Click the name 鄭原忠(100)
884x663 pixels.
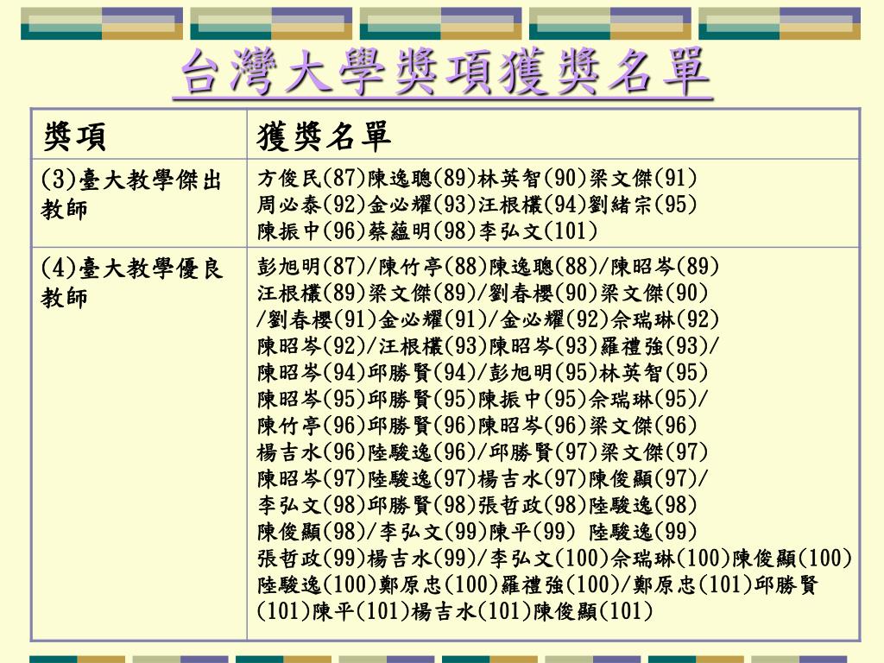[x=439, y=584]
